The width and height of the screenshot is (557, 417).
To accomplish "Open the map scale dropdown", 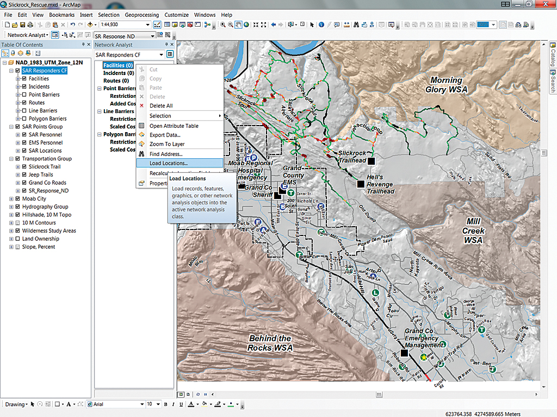I will tap(148, 24).
